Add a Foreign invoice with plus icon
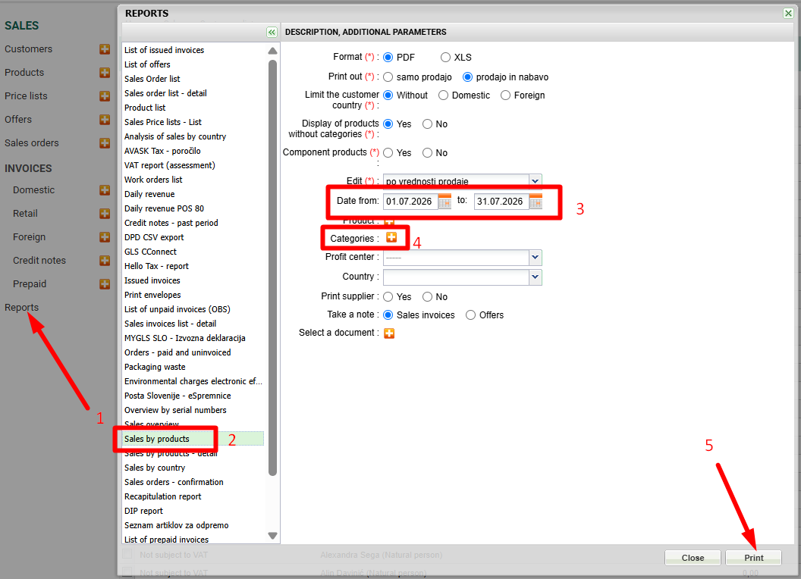This screenshot has height=579, width=801. click(105, 237)
